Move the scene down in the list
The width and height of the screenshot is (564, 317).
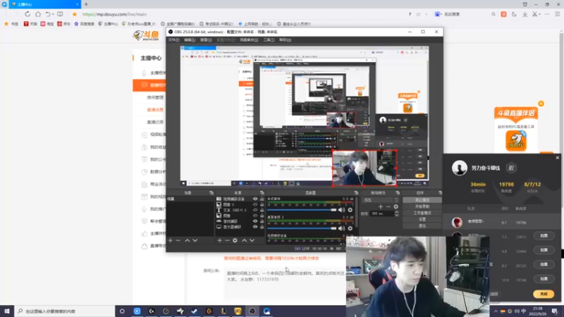point(195,240)
